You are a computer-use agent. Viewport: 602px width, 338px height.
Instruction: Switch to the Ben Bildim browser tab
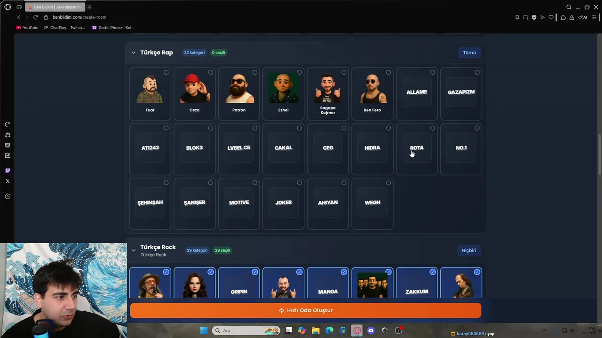[x=55, y=7]
